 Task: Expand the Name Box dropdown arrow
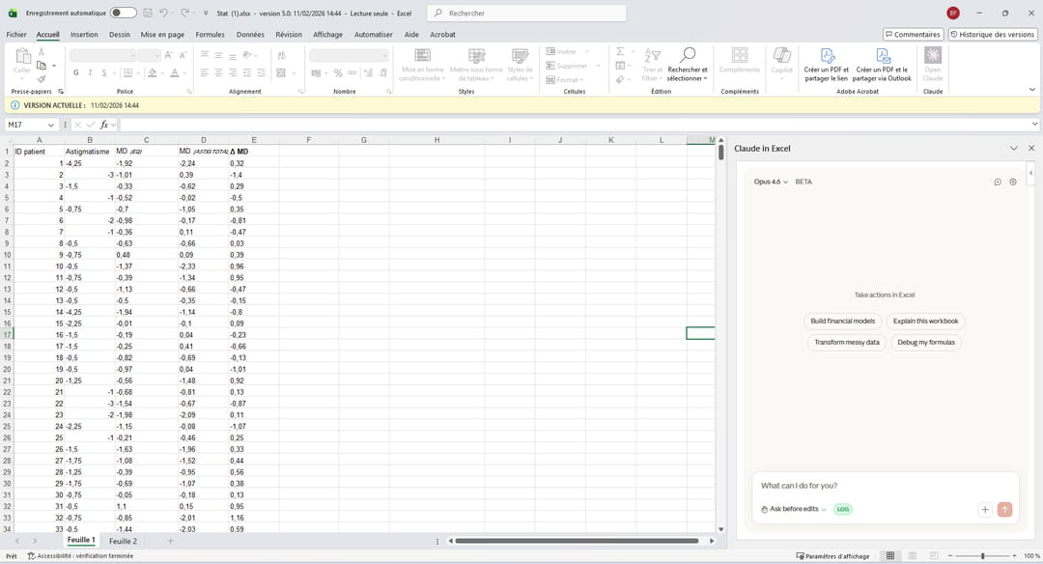point(51,125)
